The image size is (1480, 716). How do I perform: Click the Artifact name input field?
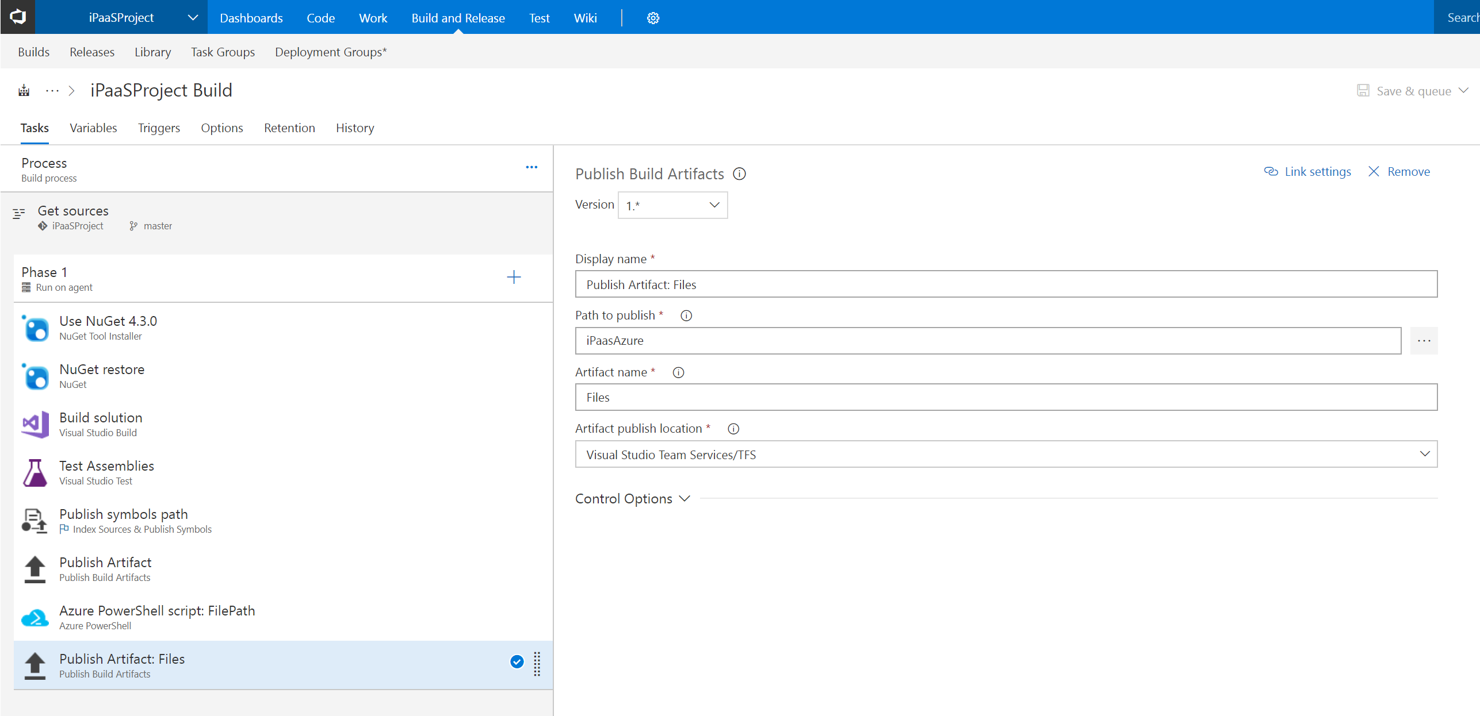(x=1006, y=397)
